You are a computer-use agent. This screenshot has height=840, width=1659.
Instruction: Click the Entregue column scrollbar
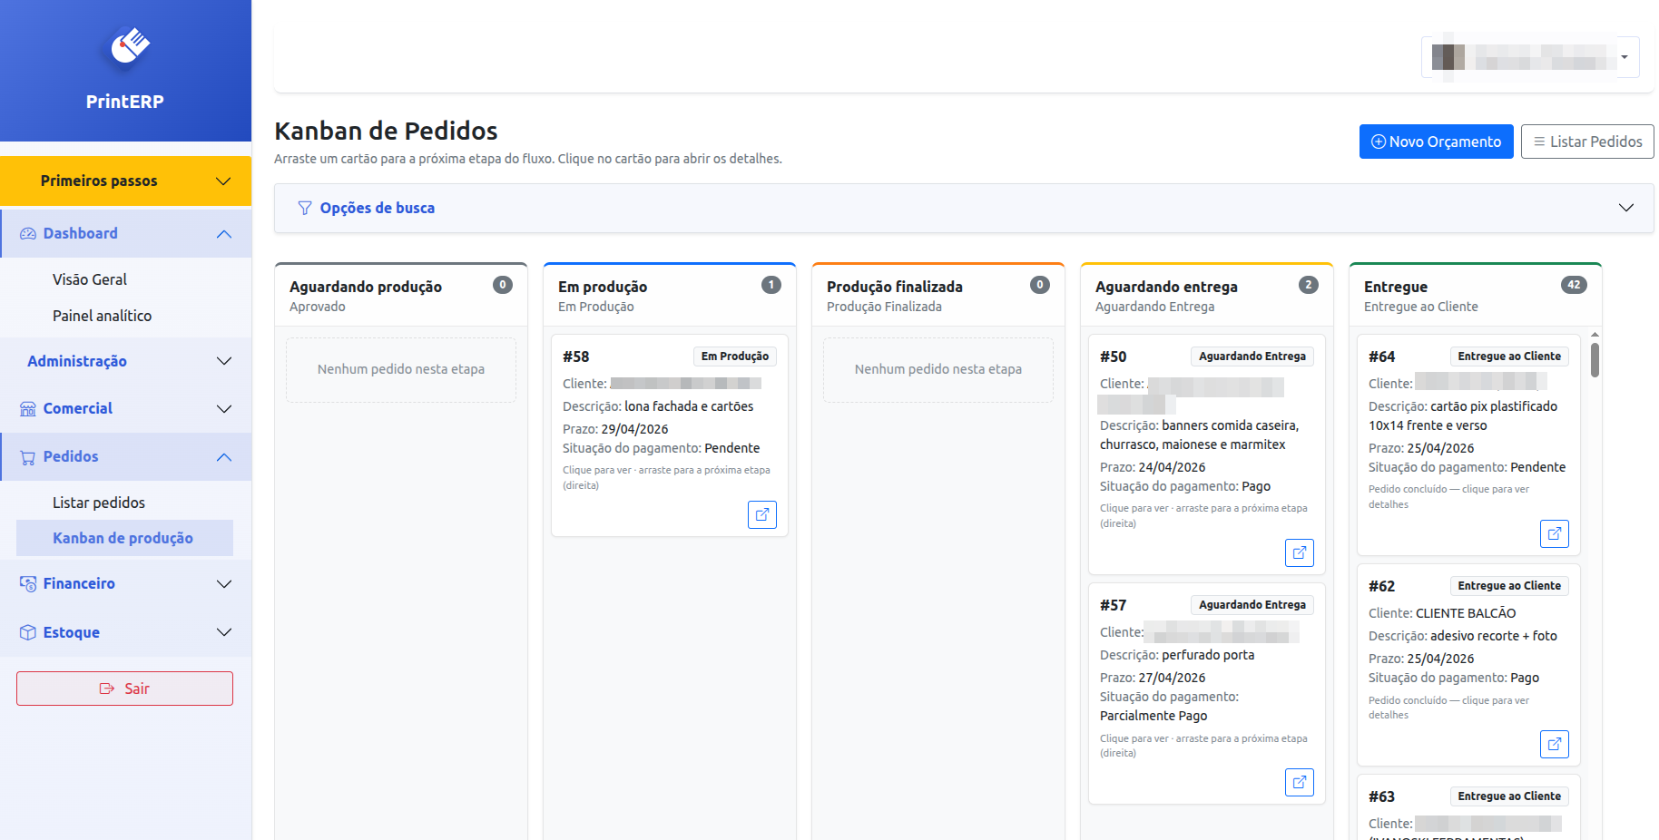pyautogui.click(x=1595, y=360)
